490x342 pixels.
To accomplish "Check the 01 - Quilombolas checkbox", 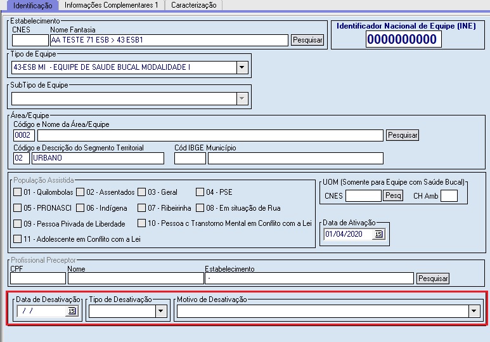I will pos(18,192).
